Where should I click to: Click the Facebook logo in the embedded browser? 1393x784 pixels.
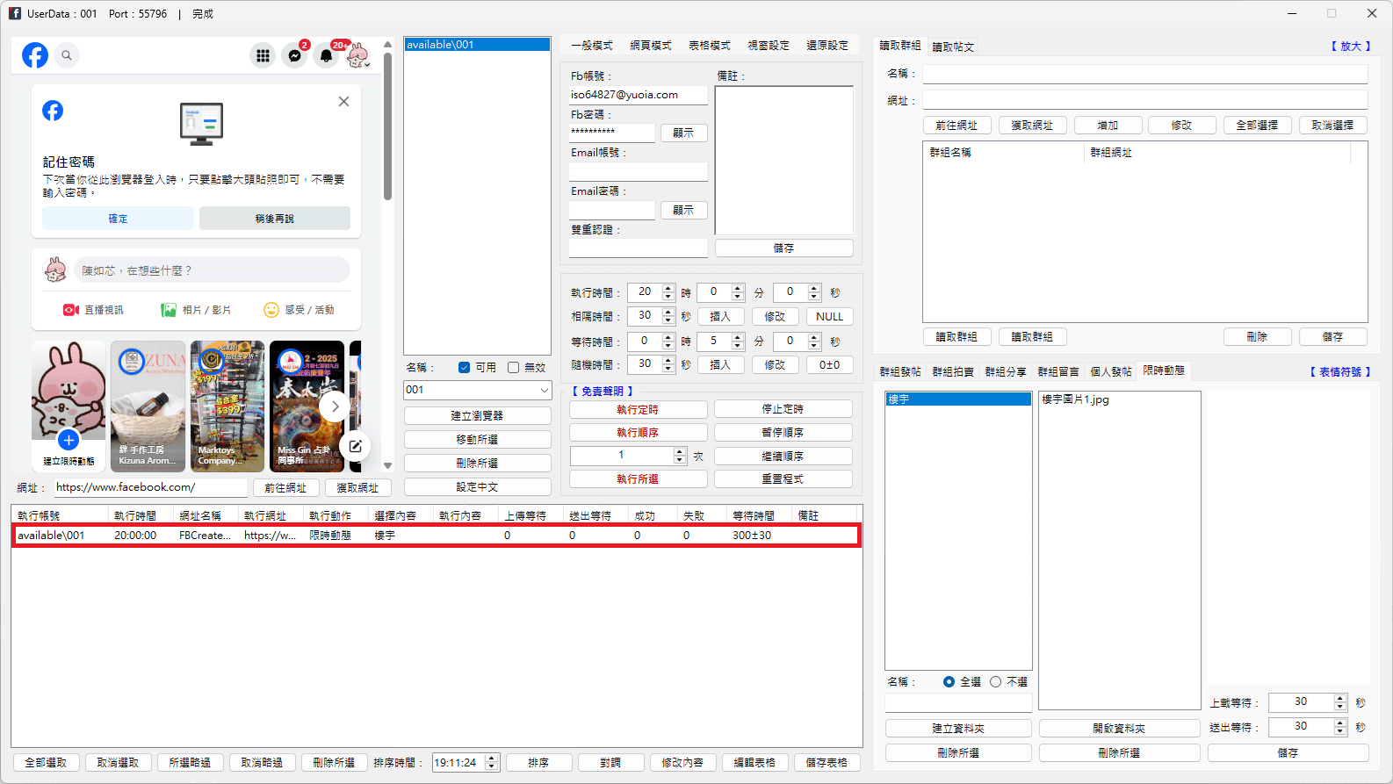click(x=35, y=55)
